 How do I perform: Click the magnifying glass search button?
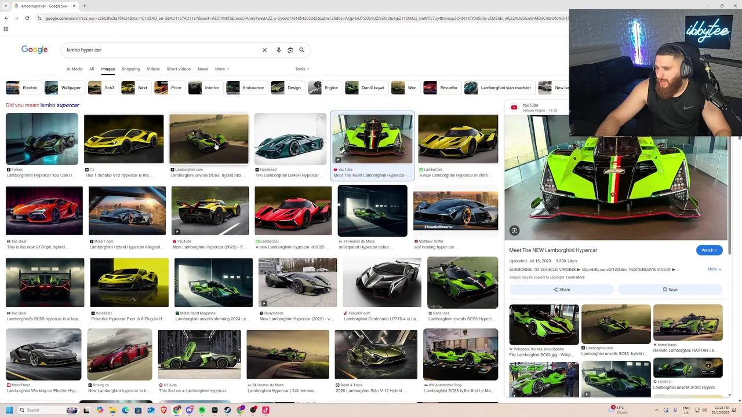click(301, 50)
